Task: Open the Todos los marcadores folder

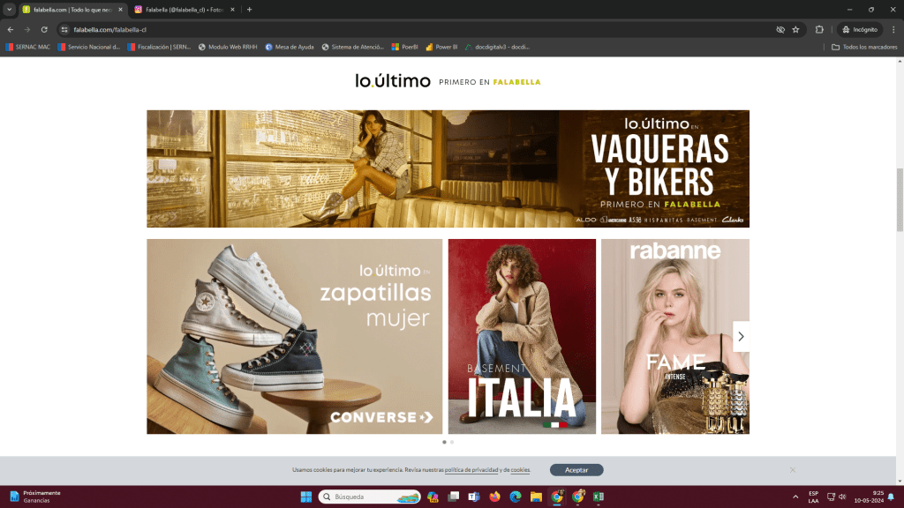Action: coord(864,48)
